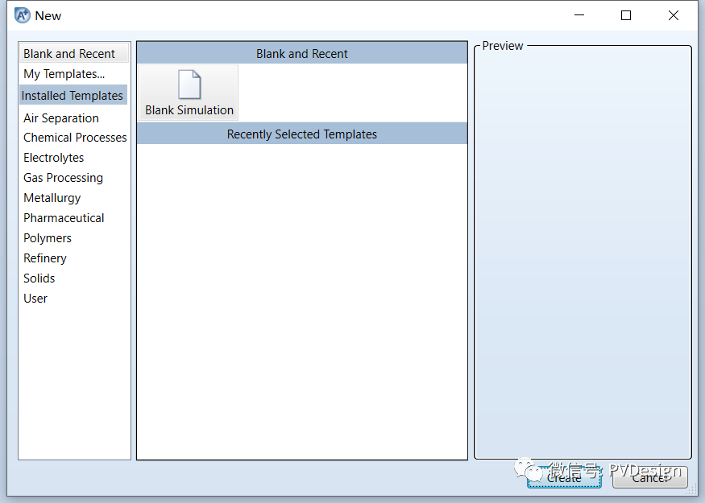Choose the Air Separation template category

[61, 118]
